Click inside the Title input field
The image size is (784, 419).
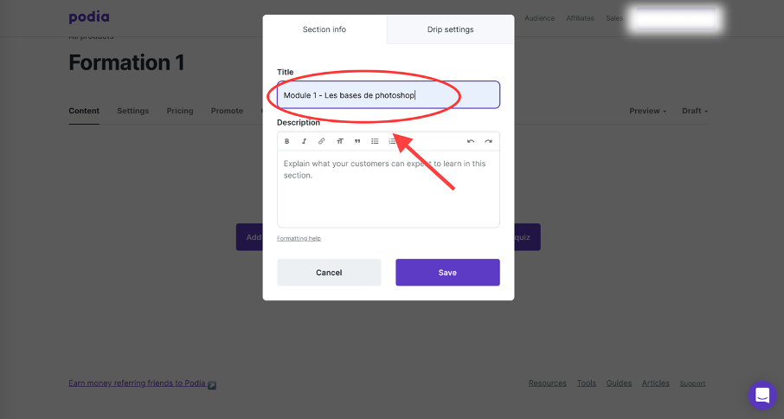pyautogui.click(x=389, y=95)
